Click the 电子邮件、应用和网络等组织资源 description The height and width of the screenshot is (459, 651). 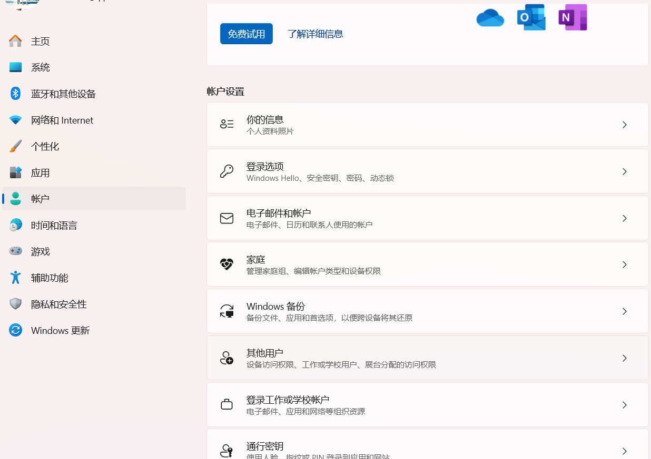306,412
